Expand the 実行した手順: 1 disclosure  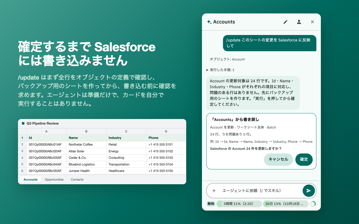[x=220, y=70]
